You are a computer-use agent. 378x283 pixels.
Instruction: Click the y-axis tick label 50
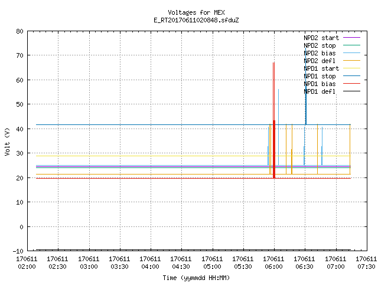click(x=19, y=104)
